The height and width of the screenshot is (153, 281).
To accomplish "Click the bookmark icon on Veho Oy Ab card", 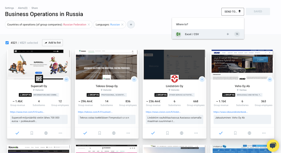I will coord(235,133).
